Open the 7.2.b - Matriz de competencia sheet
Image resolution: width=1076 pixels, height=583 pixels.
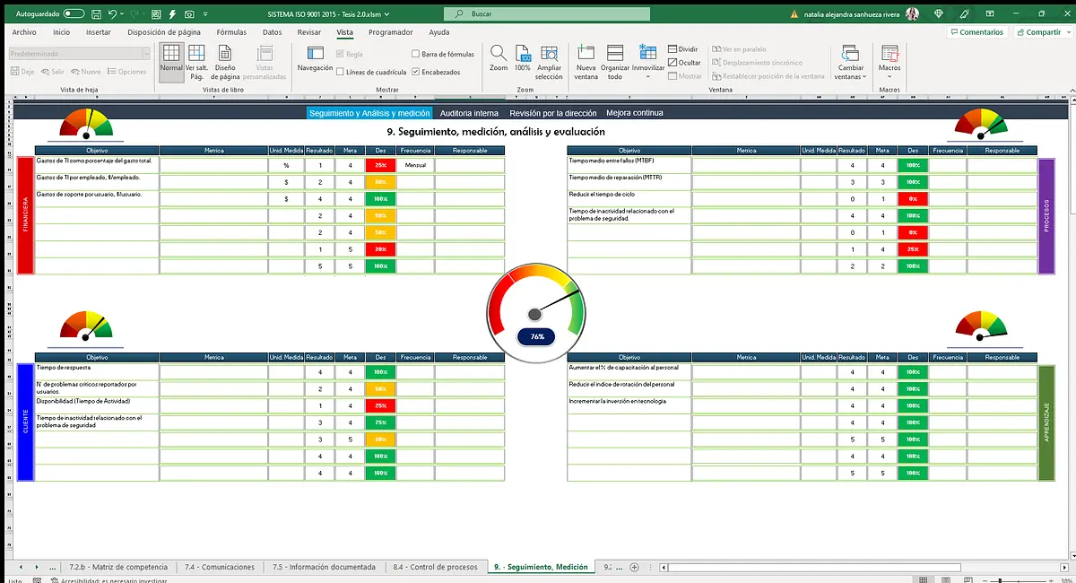(x=118, y=567)
